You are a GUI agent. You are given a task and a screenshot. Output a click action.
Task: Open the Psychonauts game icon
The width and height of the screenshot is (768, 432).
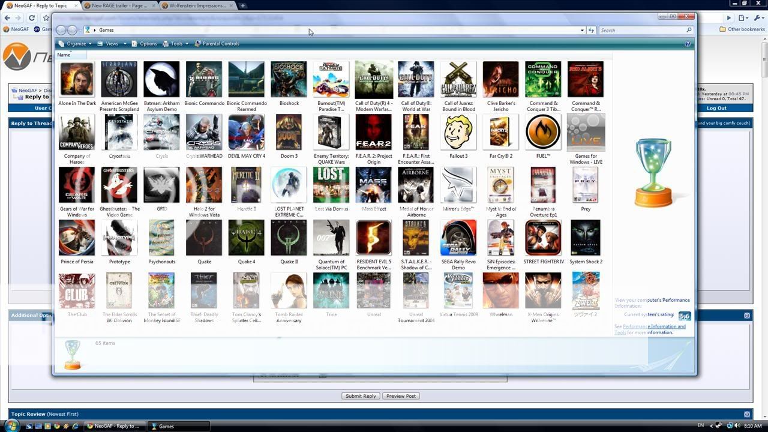pos(161,238)
